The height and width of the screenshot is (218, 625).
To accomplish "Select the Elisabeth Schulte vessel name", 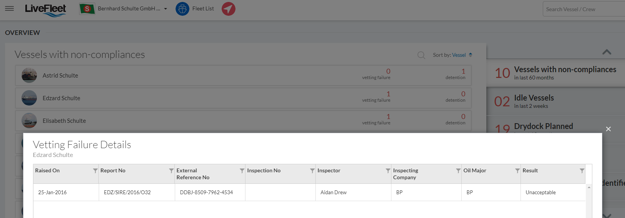I will (x=64, y=121).
